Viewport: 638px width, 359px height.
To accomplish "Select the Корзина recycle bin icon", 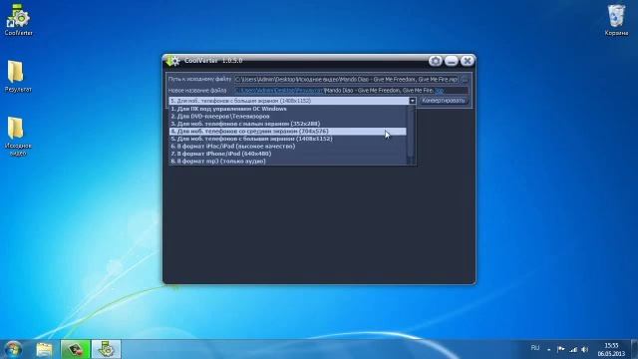I will pos(616,20).
